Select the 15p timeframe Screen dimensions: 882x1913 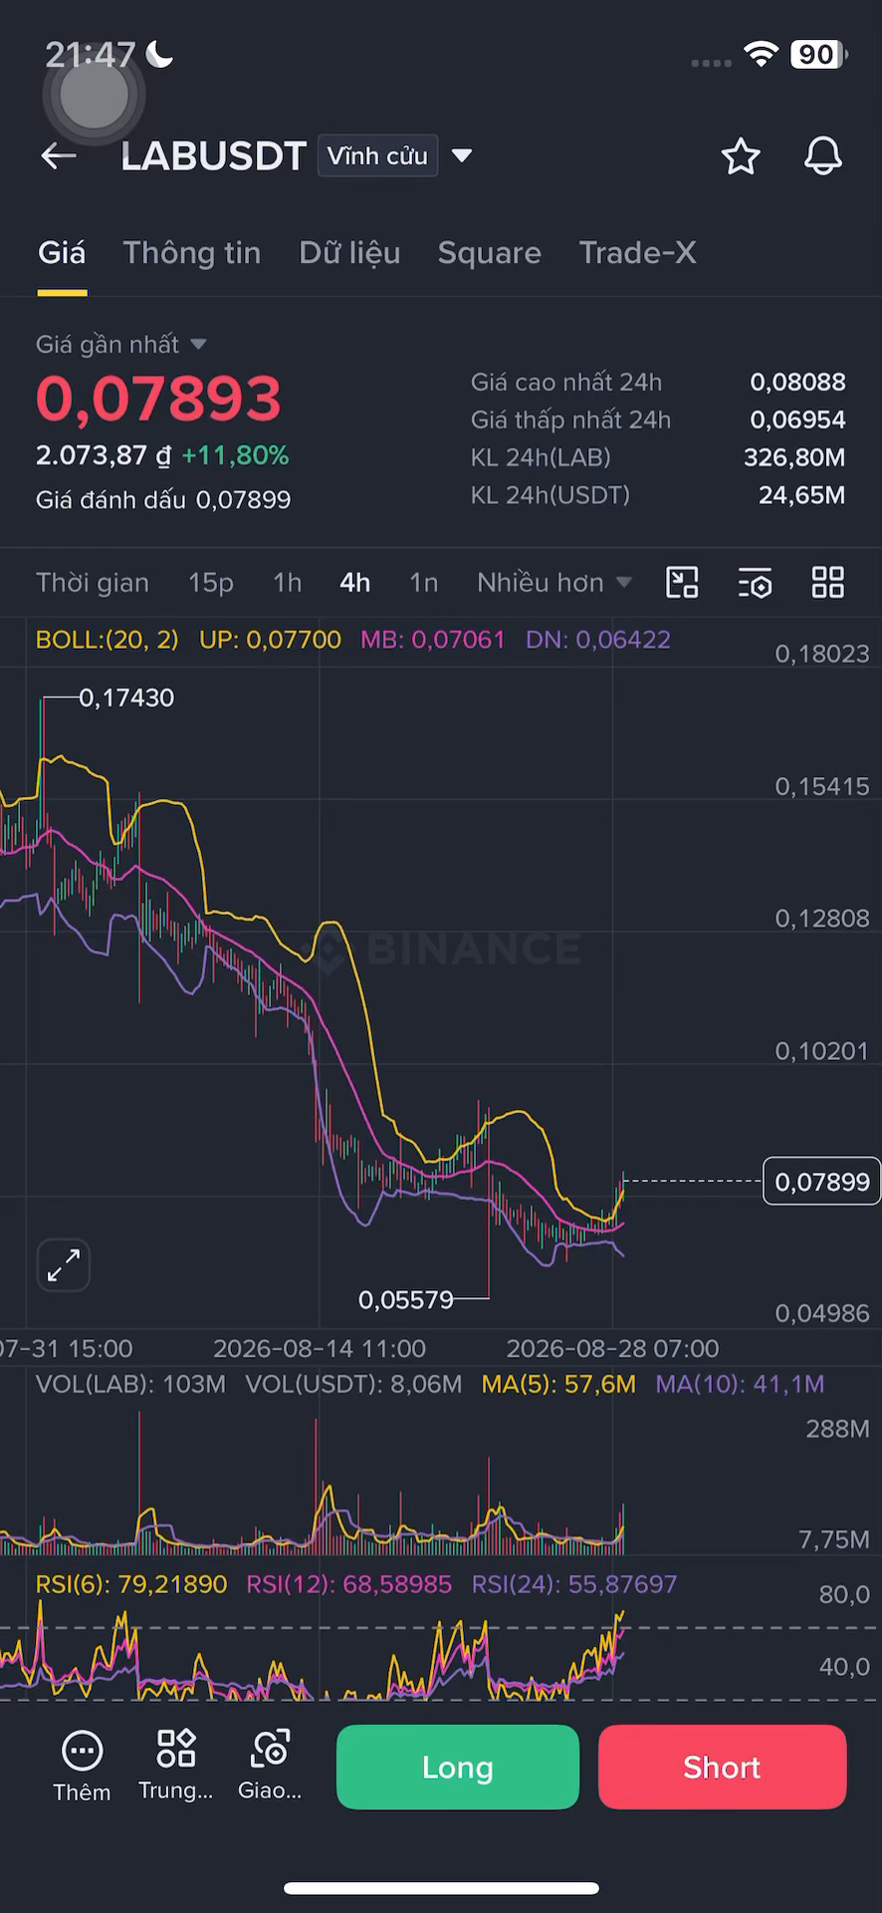click(211, 583)
